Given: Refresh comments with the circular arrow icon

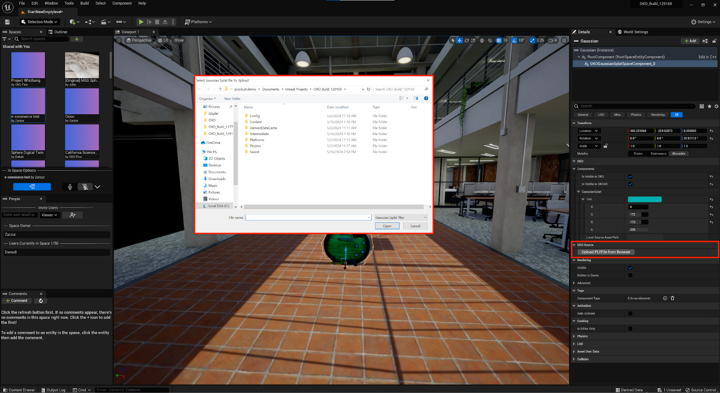Looking at the screenshot, I should [41, 301].
